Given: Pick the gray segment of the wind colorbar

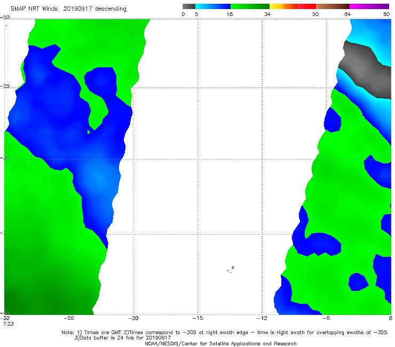Looking at the screenshot, I should pyautogui.click(x=189, y=6).
